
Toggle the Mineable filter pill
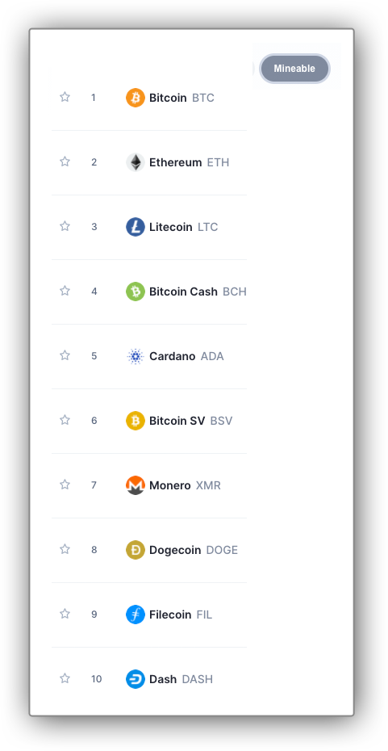[x=294, y=69]
